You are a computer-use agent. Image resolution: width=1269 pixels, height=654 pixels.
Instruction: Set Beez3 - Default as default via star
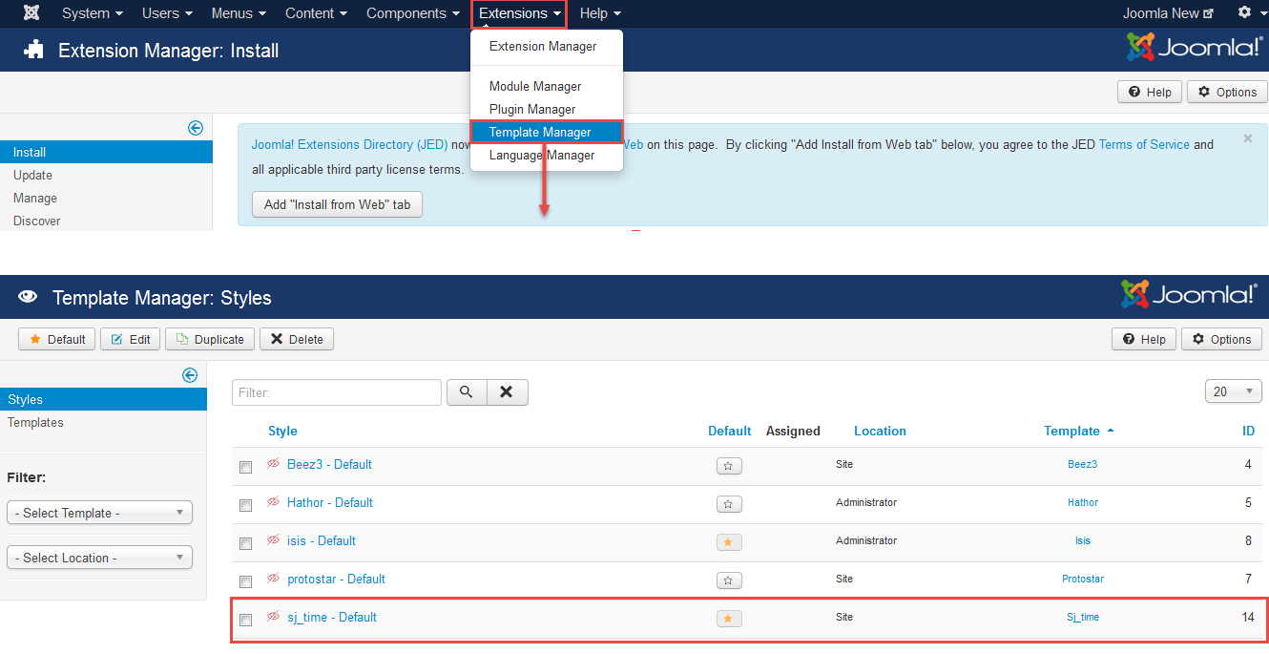[x=729, y=466]
